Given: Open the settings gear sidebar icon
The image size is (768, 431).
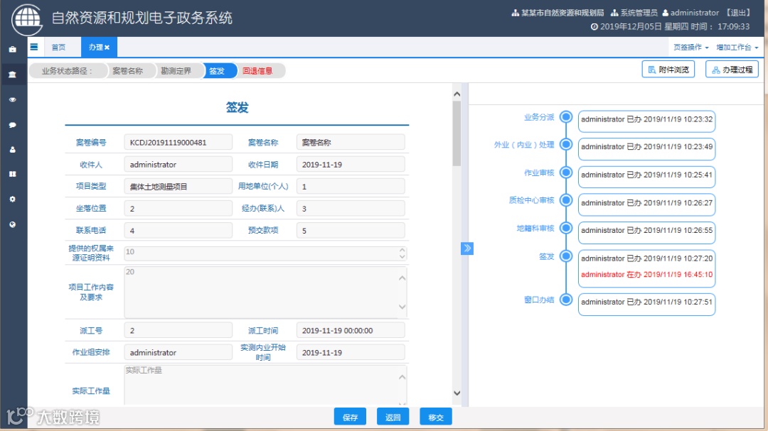Looking at the screenshot, I should pos(13,199).
